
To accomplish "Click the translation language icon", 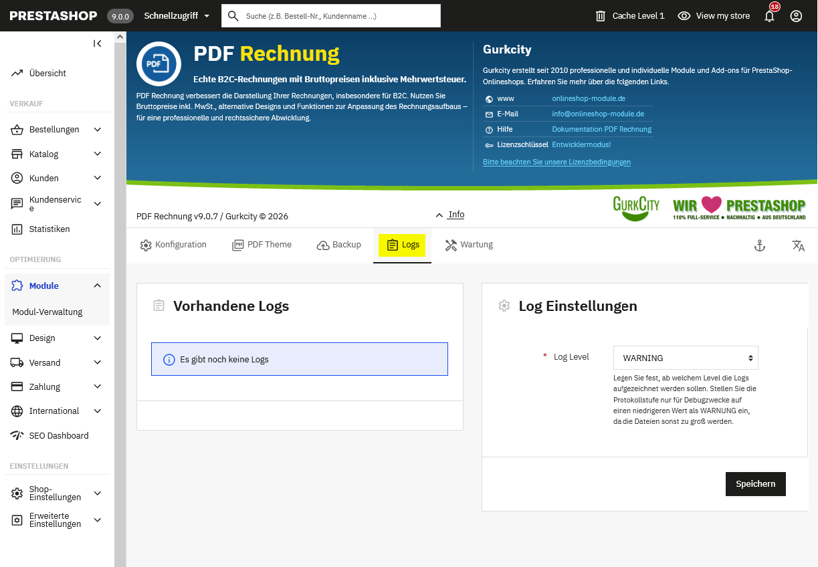I will coord(798,245).
